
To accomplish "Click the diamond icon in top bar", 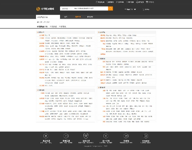I will click(147, 2).
